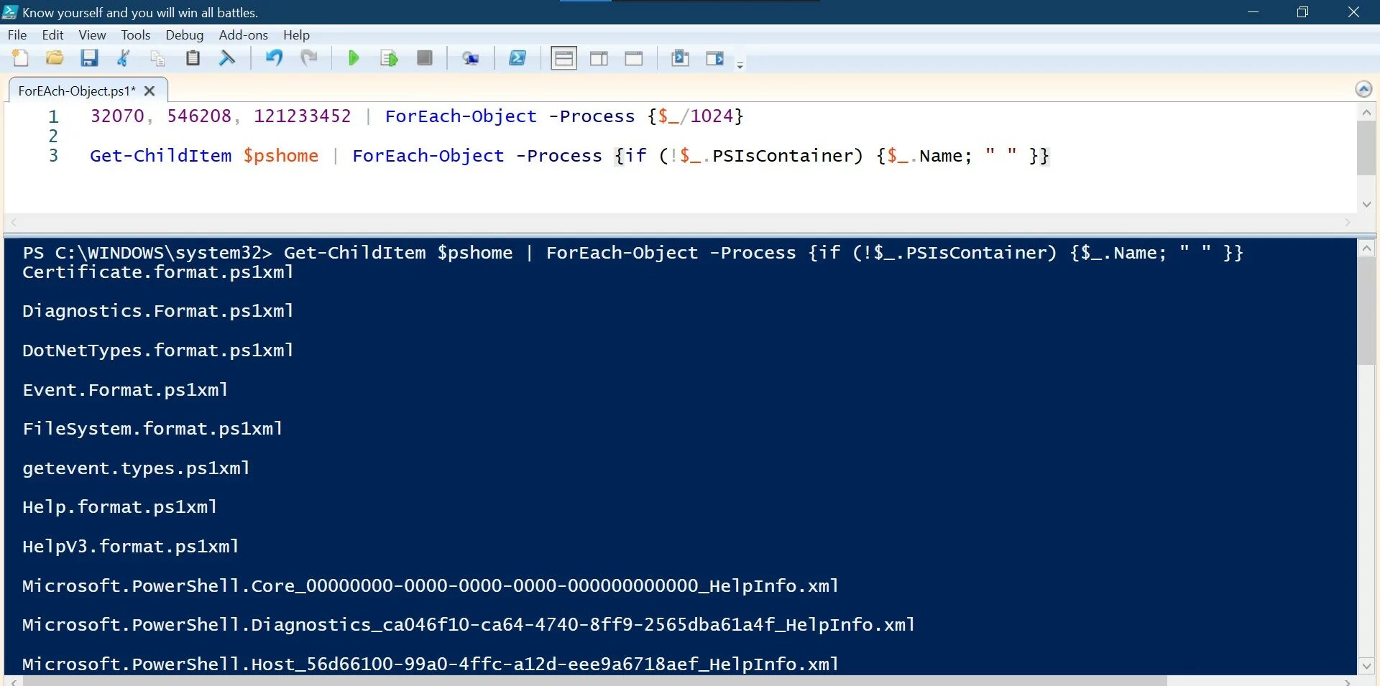Click the script pane vertical scroll thumb
The image size is (1380, 686).
pos(1366,148)
